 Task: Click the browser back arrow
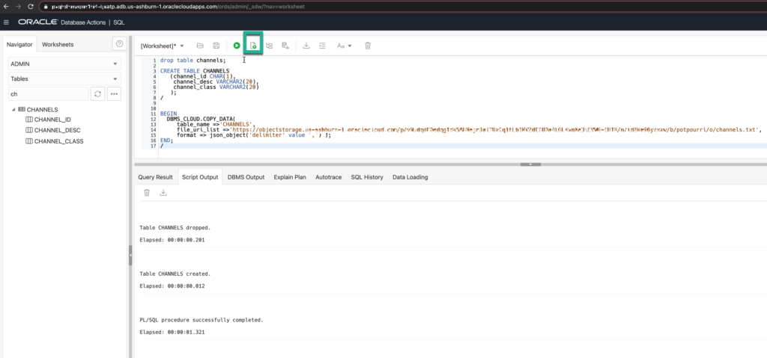[6, 7]
